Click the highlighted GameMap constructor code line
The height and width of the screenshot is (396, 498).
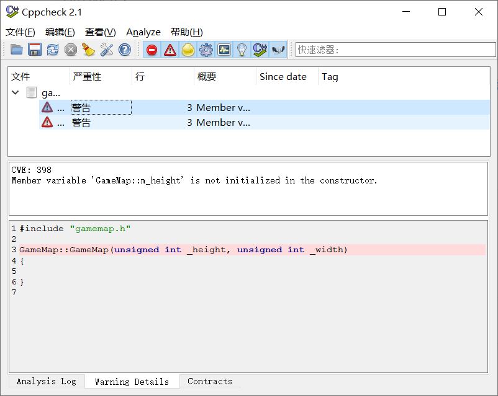(x=252, y=250)
